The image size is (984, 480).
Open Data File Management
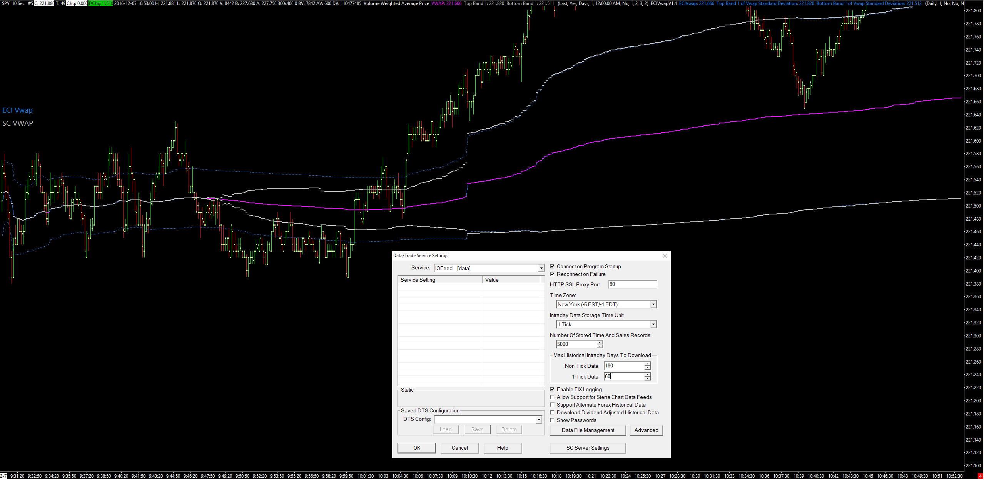pos(588,430)
